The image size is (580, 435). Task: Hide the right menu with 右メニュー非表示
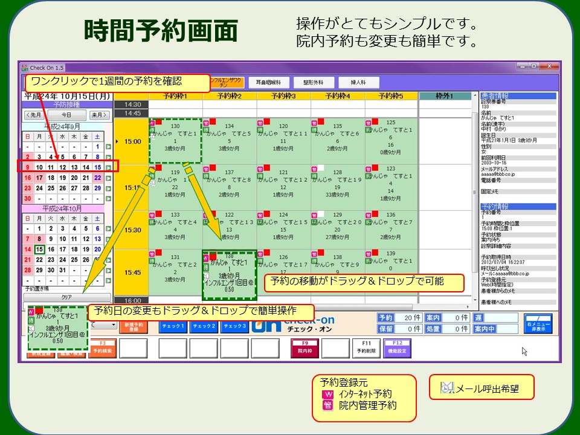point(537,324)
